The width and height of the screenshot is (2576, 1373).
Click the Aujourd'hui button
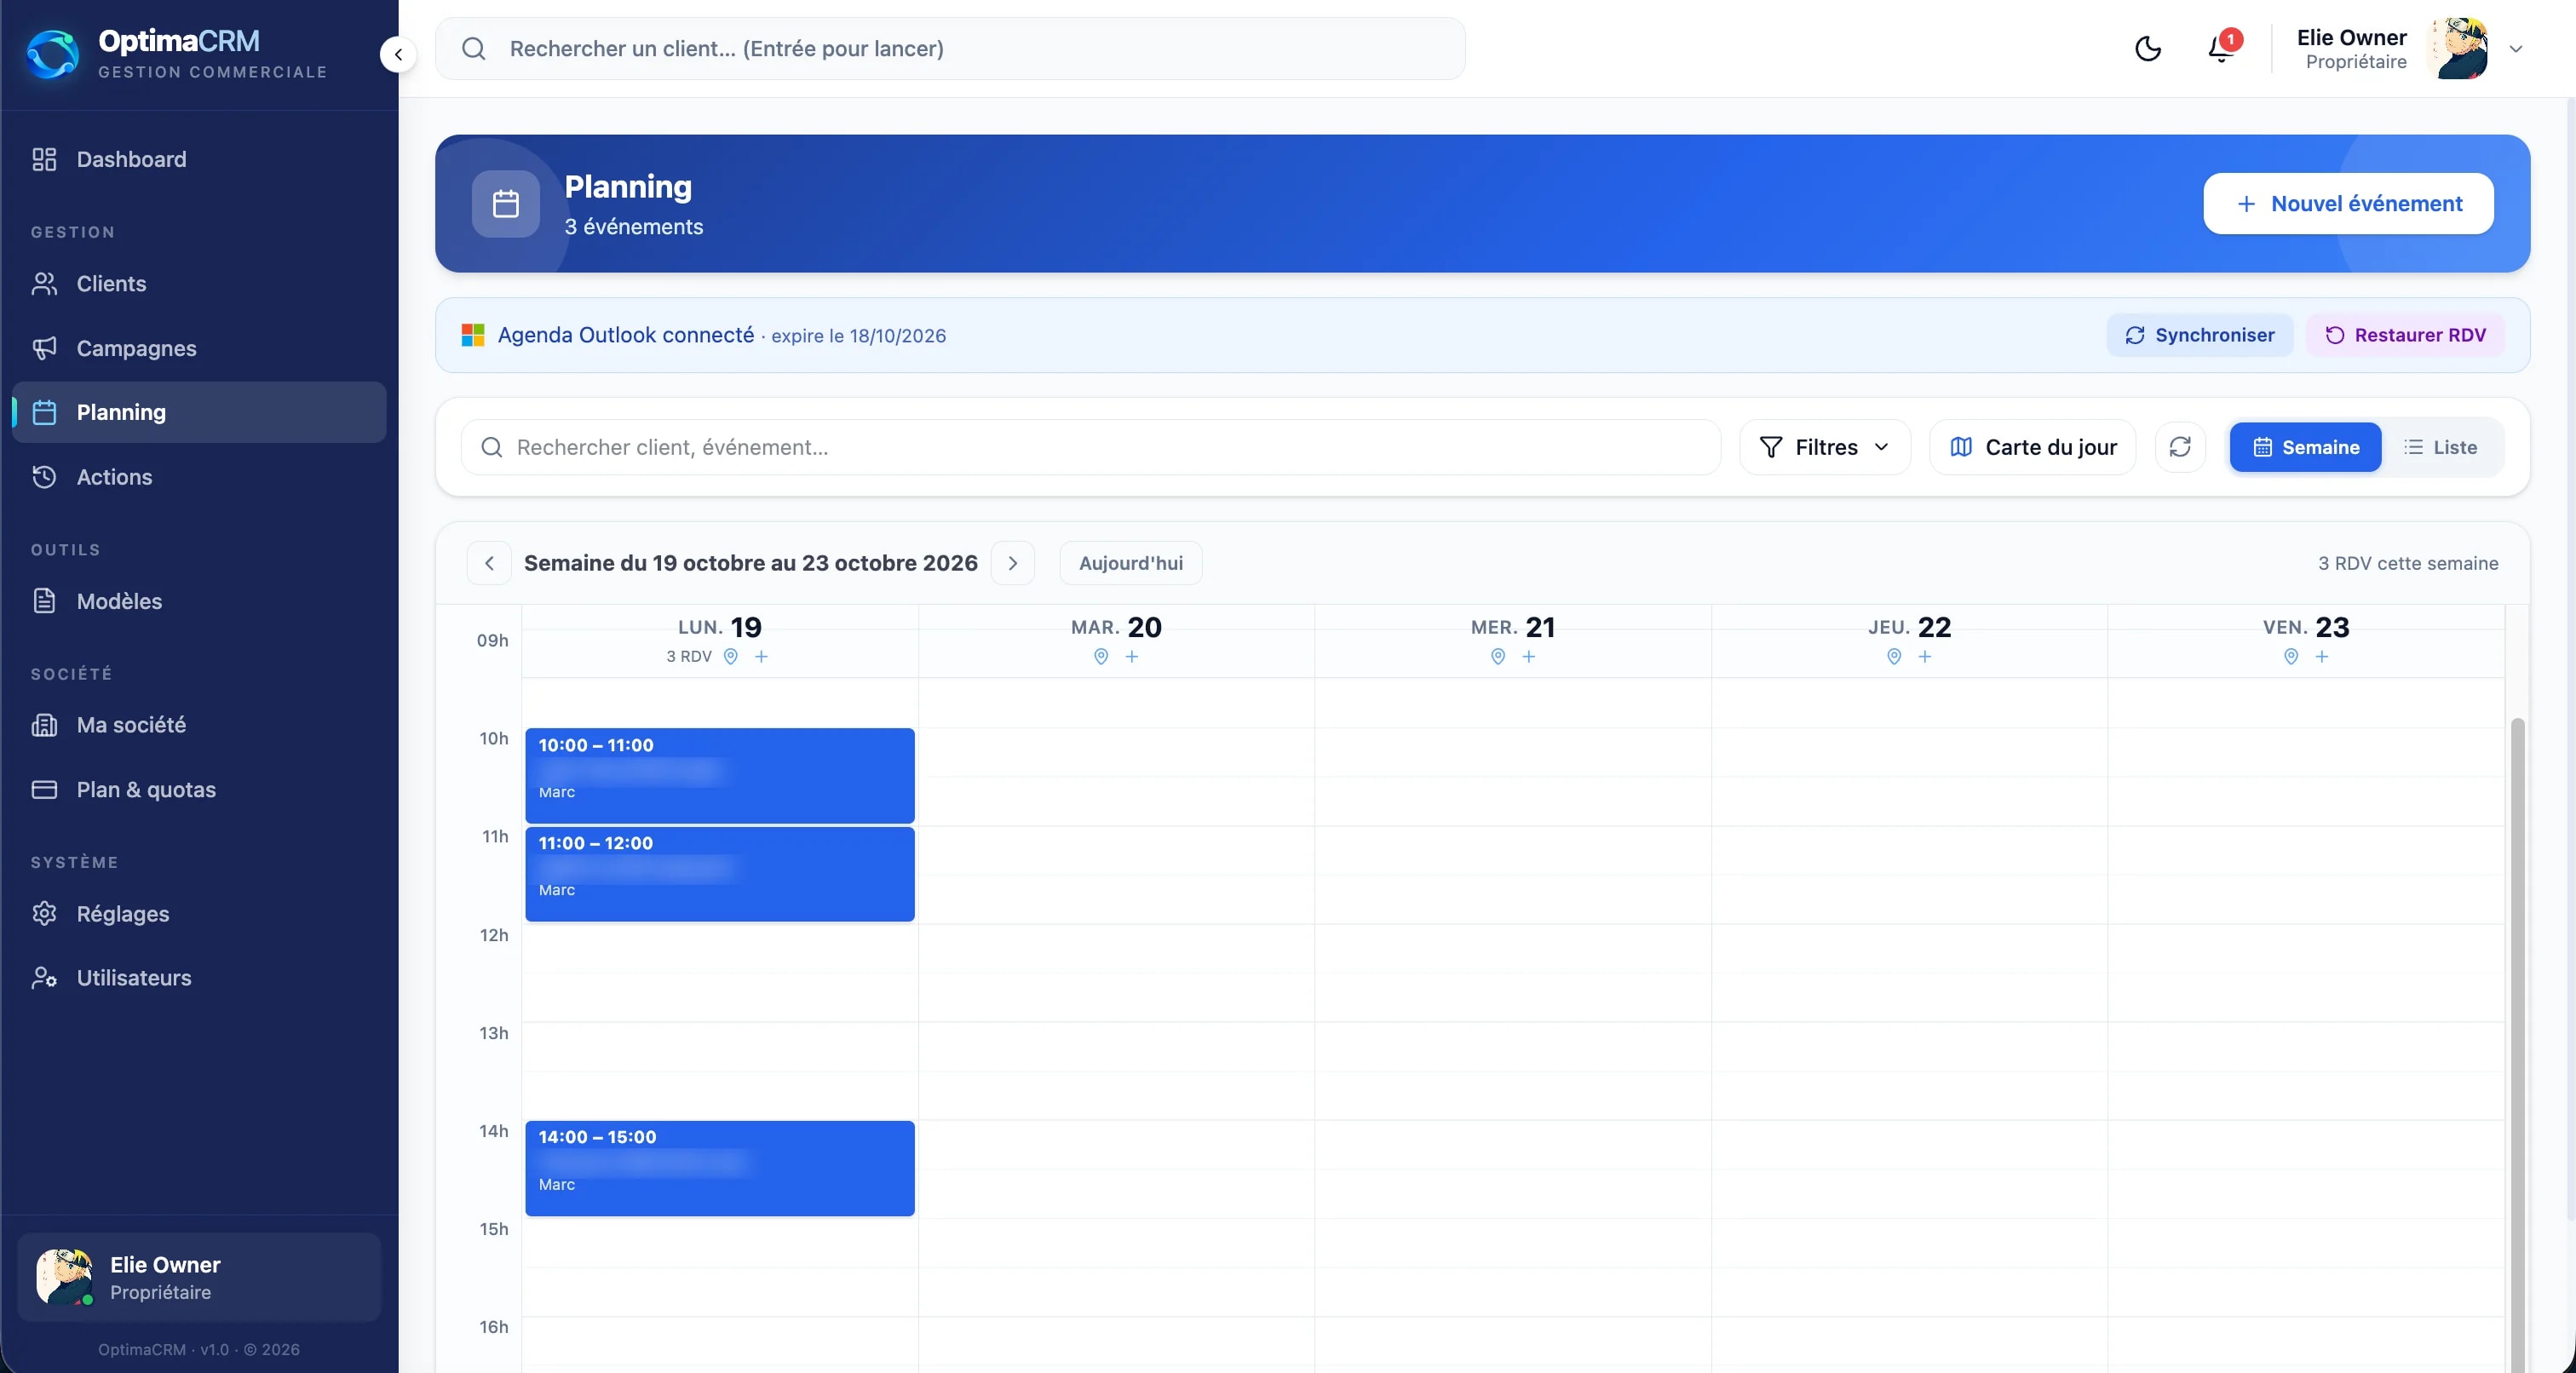[1131, 563]
